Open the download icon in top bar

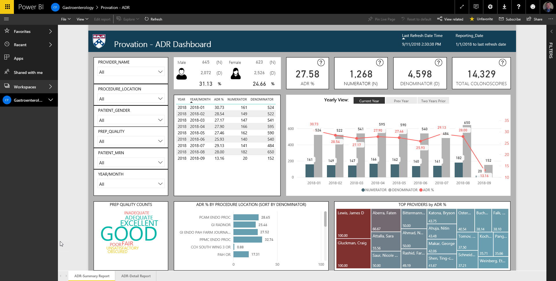(x=504, y=7)
